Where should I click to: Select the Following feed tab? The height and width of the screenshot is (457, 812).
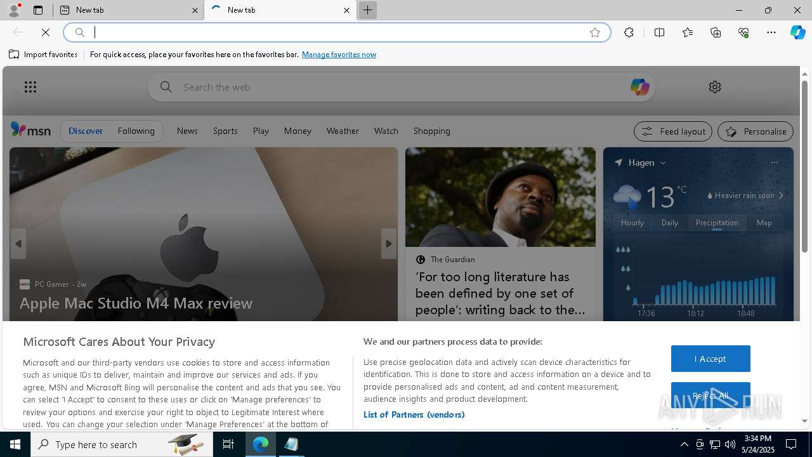click(136, 131)
